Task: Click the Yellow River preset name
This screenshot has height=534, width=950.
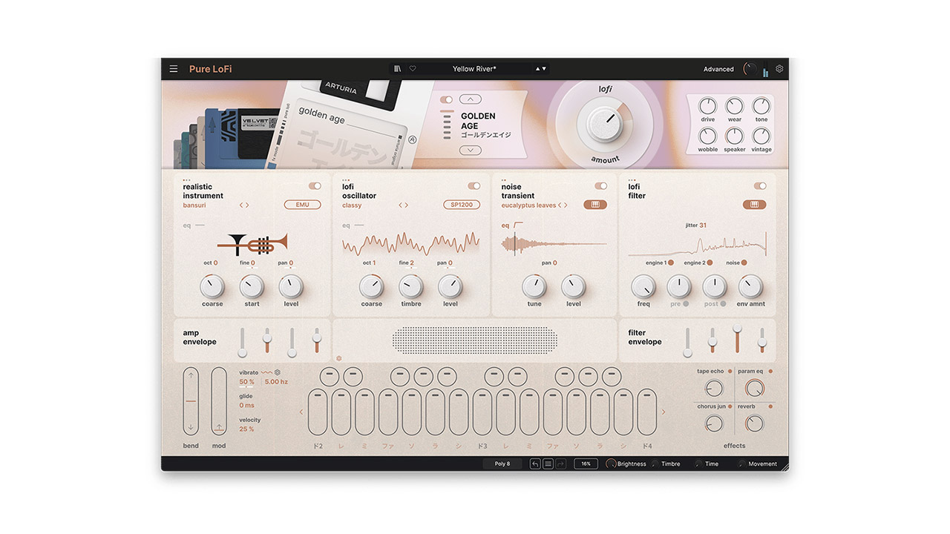Action: pos(474,69)
